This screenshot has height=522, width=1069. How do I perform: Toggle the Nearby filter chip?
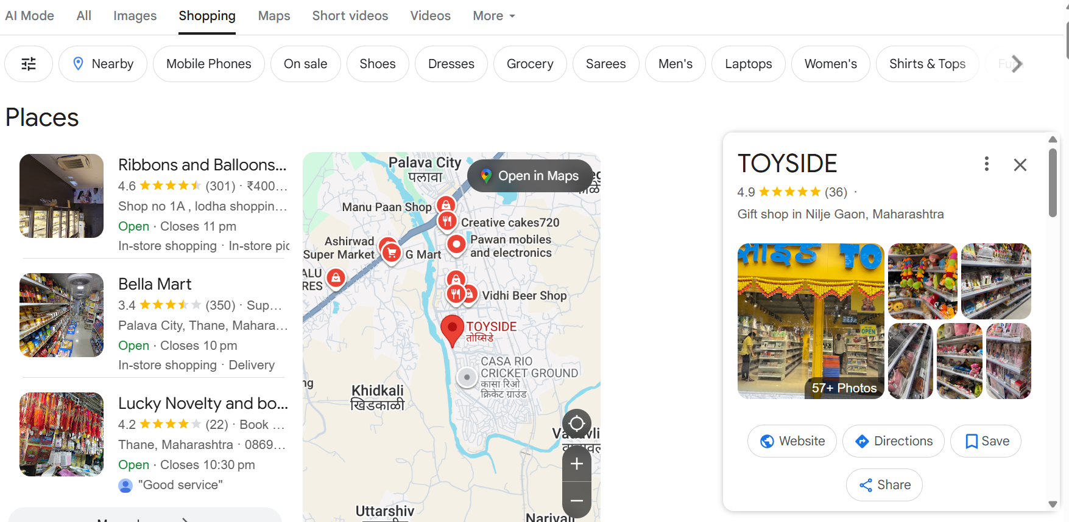click(x=103, y=64)
